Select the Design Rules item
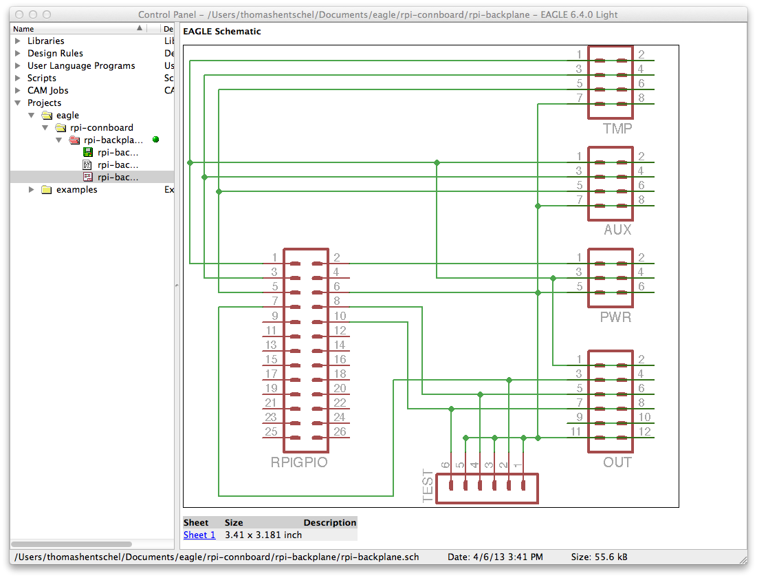The image size is (757, 578). click(55, 53)
